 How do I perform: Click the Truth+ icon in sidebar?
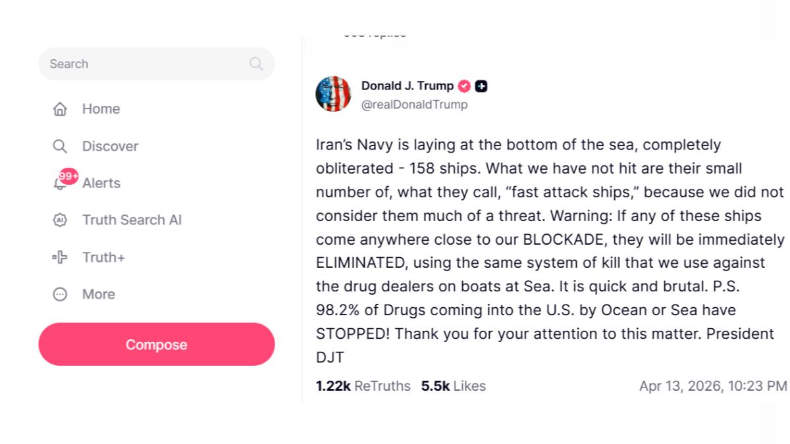pos(60,257)
